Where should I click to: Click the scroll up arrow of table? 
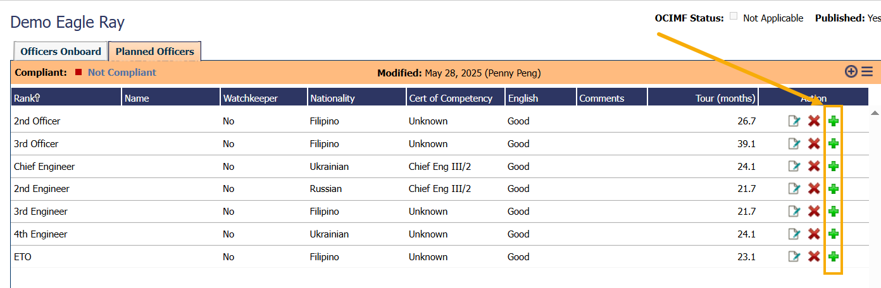tap(875, 113)
